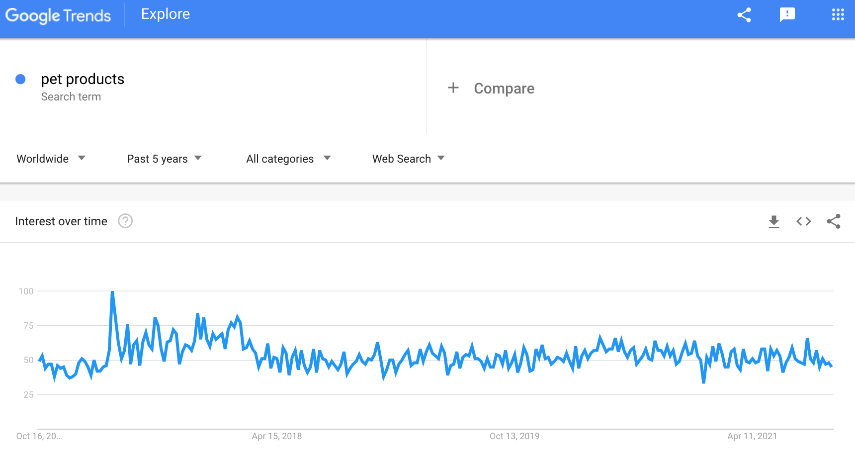
Task: Click the blue dot beside pet products
Action: (20, 79)
